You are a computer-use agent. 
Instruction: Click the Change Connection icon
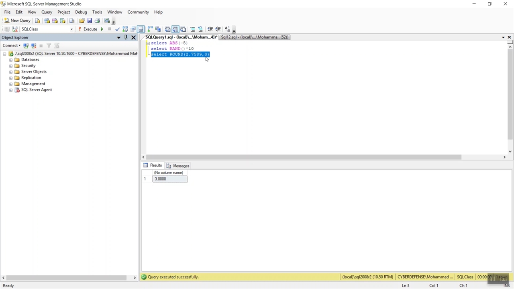pos(15,29)
